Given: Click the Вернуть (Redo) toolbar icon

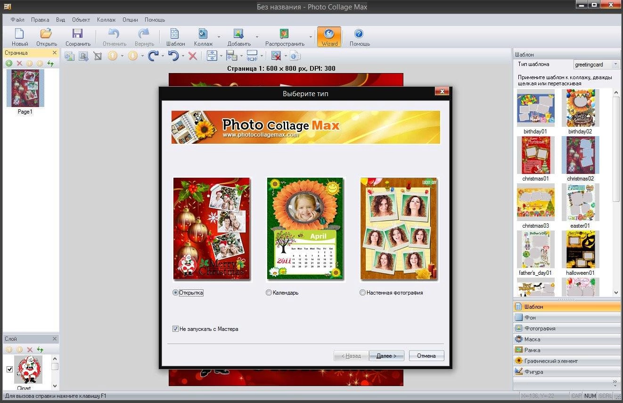Looking at the screenshot, I should coord(144,37).
